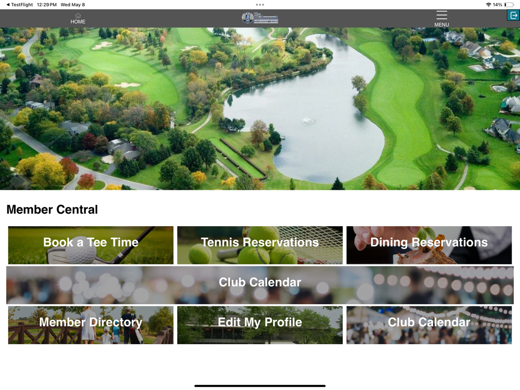Select the HOME label in header
The width and height of the screenshot is (520, 390).
point(78,21)
